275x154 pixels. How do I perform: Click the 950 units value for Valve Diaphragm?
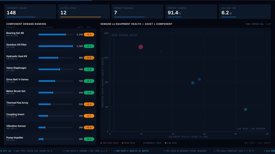click(x=81, y=69)
